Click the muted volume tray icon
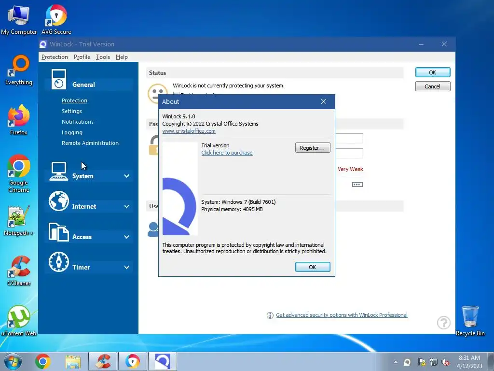Image resolution: width=494 pixels, height=371 pixels. tap(445, 362)
